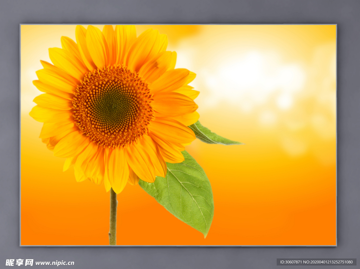Click the Nipic logo watermark

[x=19, y=262]
